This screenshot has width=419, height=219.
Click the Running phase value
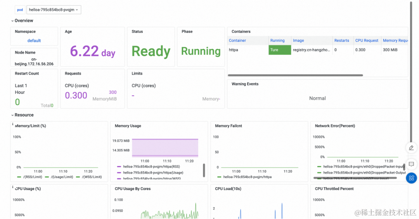[201, 51]
